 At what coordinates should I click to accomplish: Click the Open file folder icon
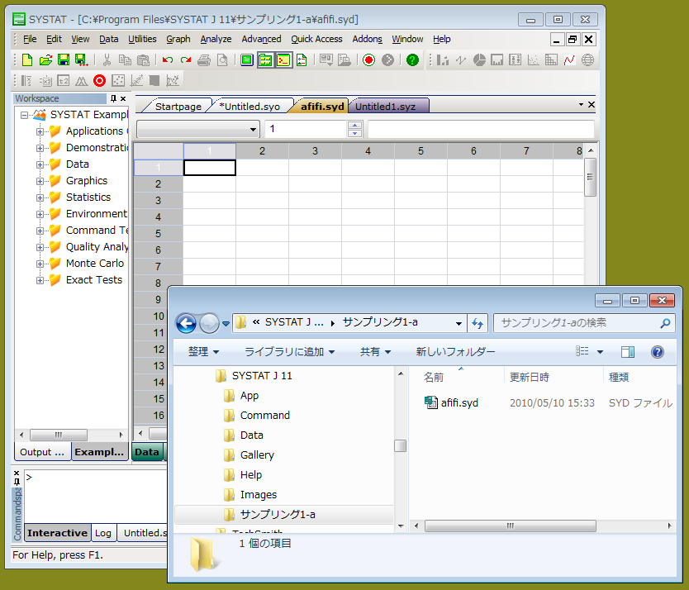45,59
